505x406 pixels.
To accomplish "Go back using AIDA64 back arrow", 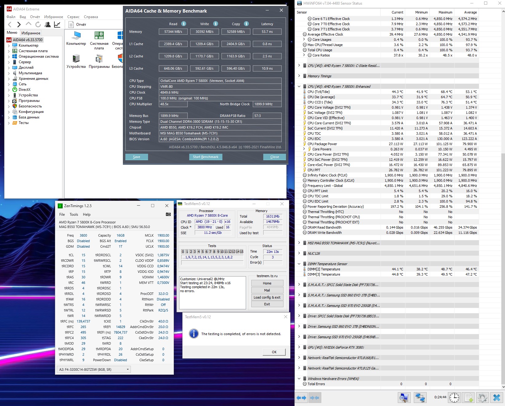I will [10, 25].
